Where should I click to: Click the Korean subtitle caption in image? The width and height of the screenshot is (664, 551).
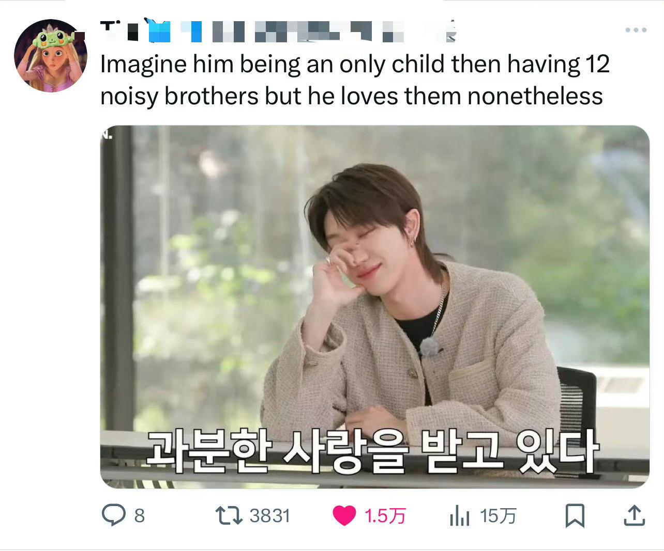(373, 451)
